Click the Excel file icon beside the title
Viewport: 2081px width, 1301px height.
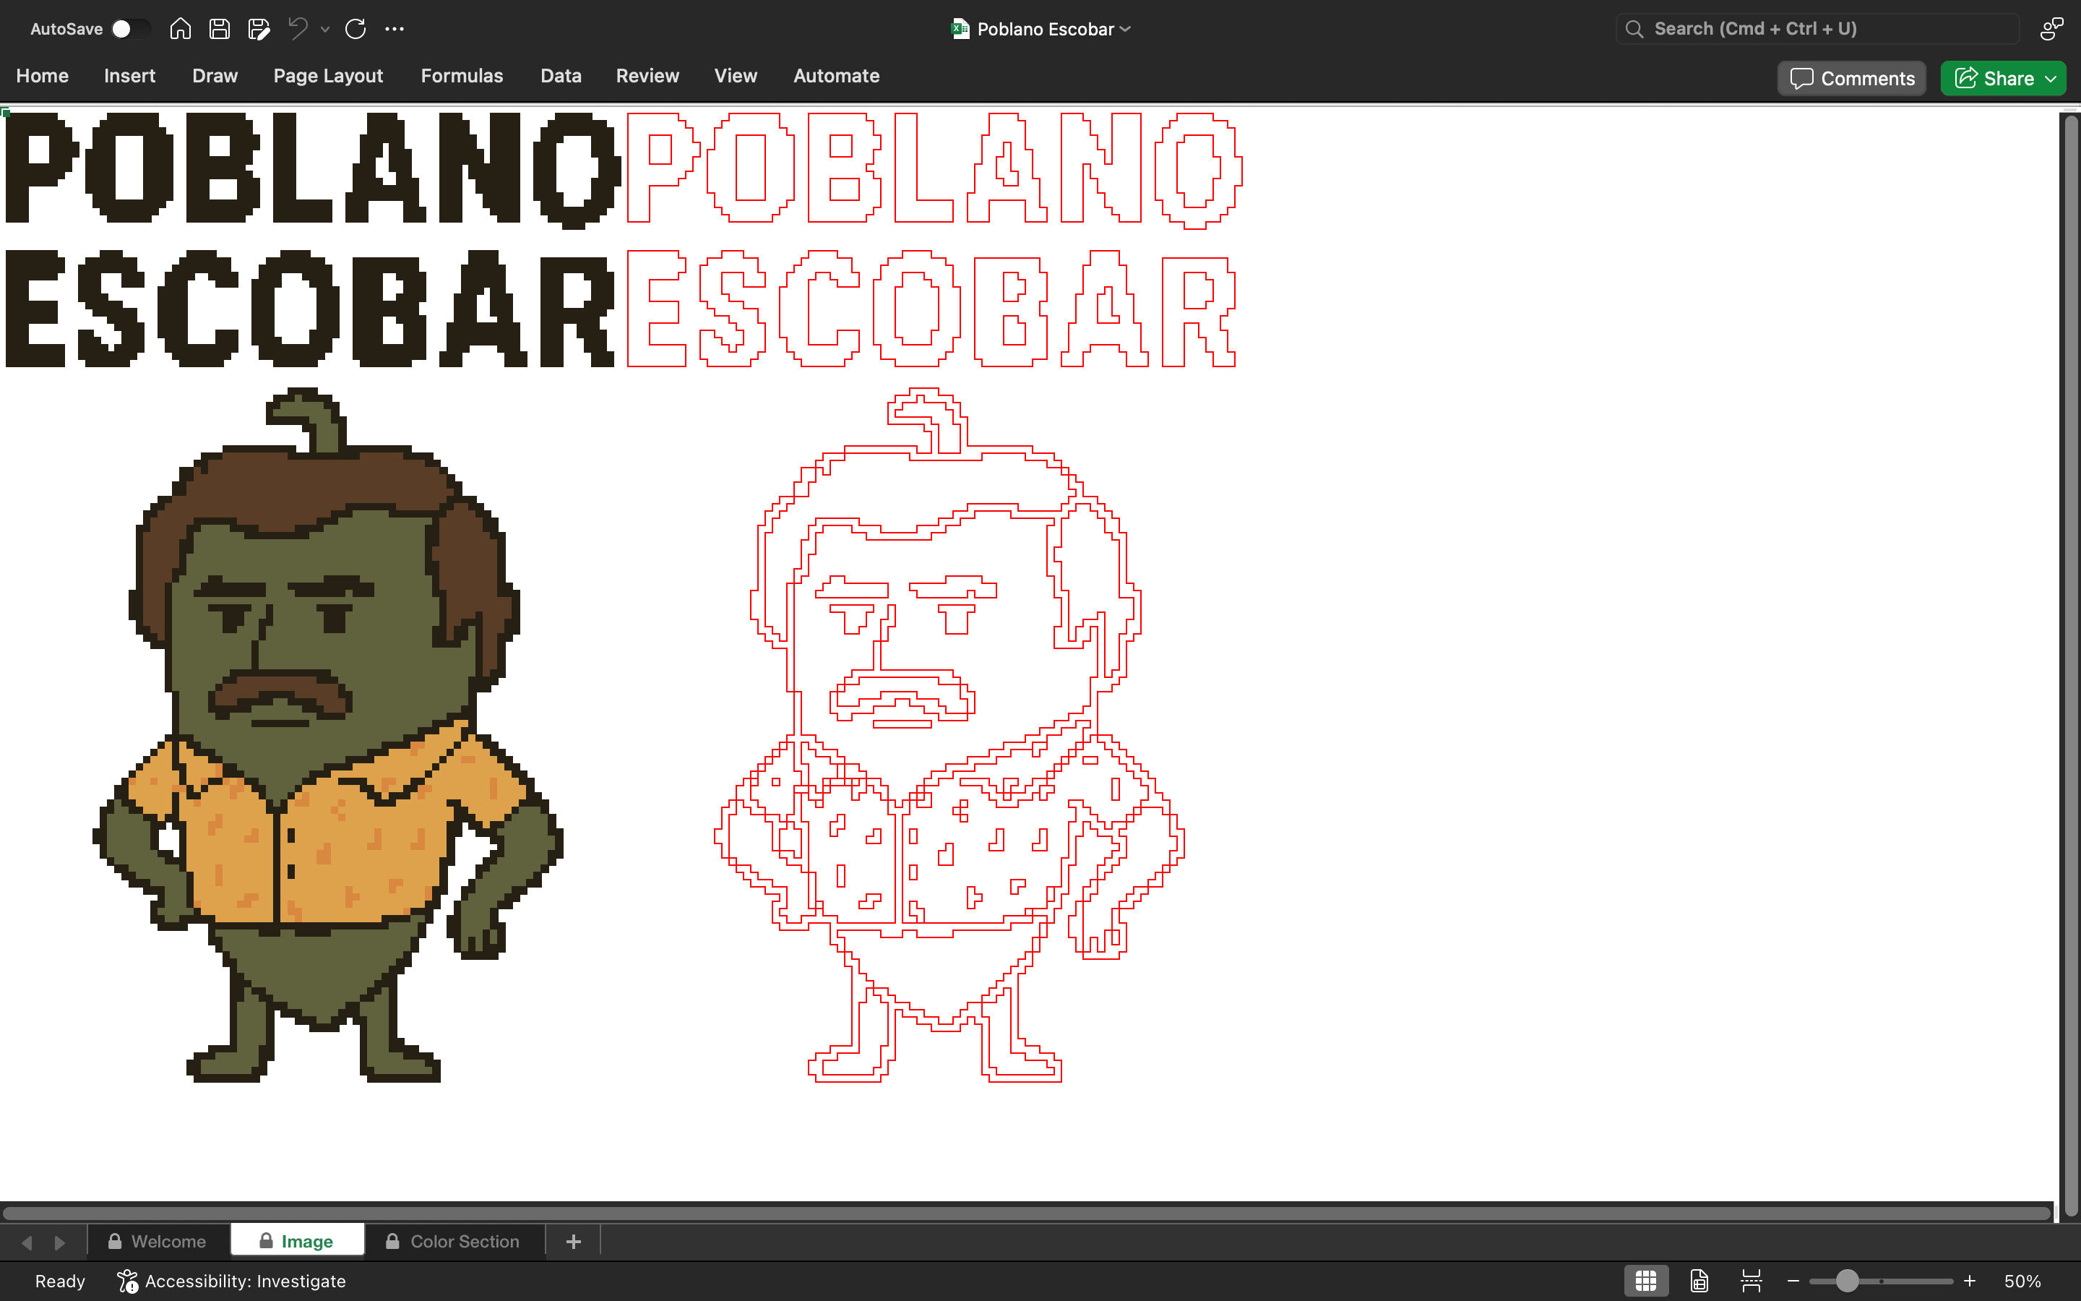click(960, 29)
